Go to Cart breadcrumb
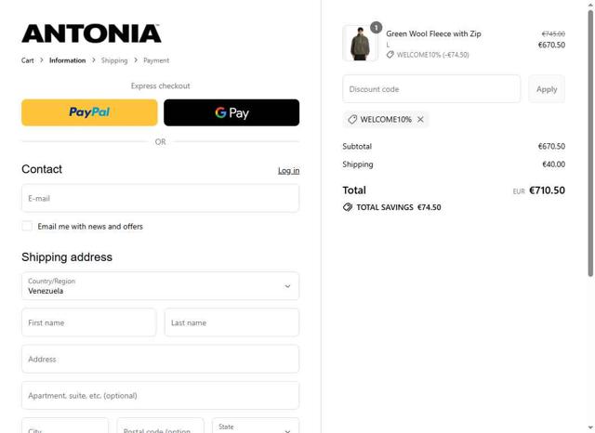This screenshot has width=595, height=433. (28, 60)
